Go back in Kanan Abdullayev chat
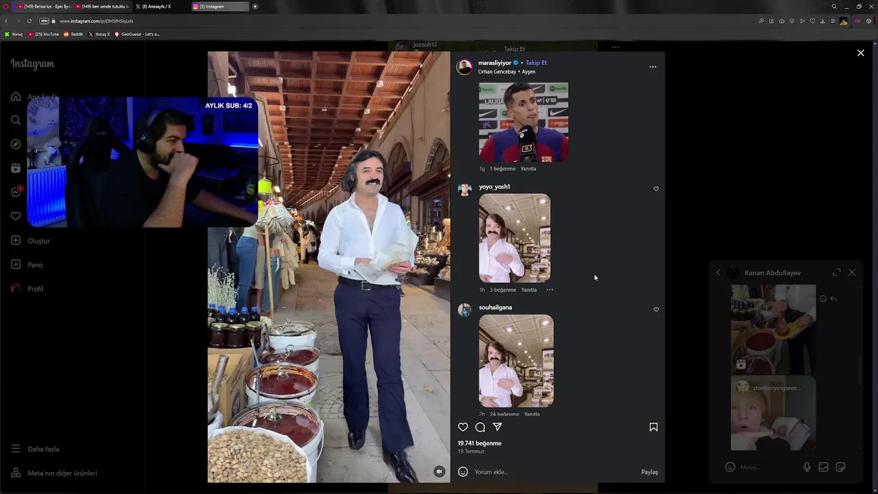The width and height of the screenshot is (878, 494). coord(718,272)
